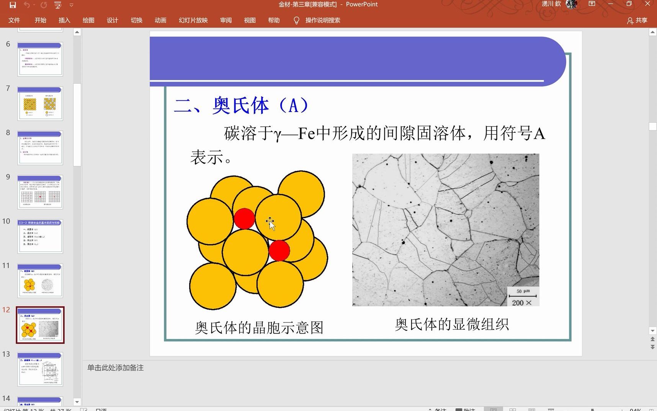Select the austenite unit cell diagram image

tap(257, 240)
